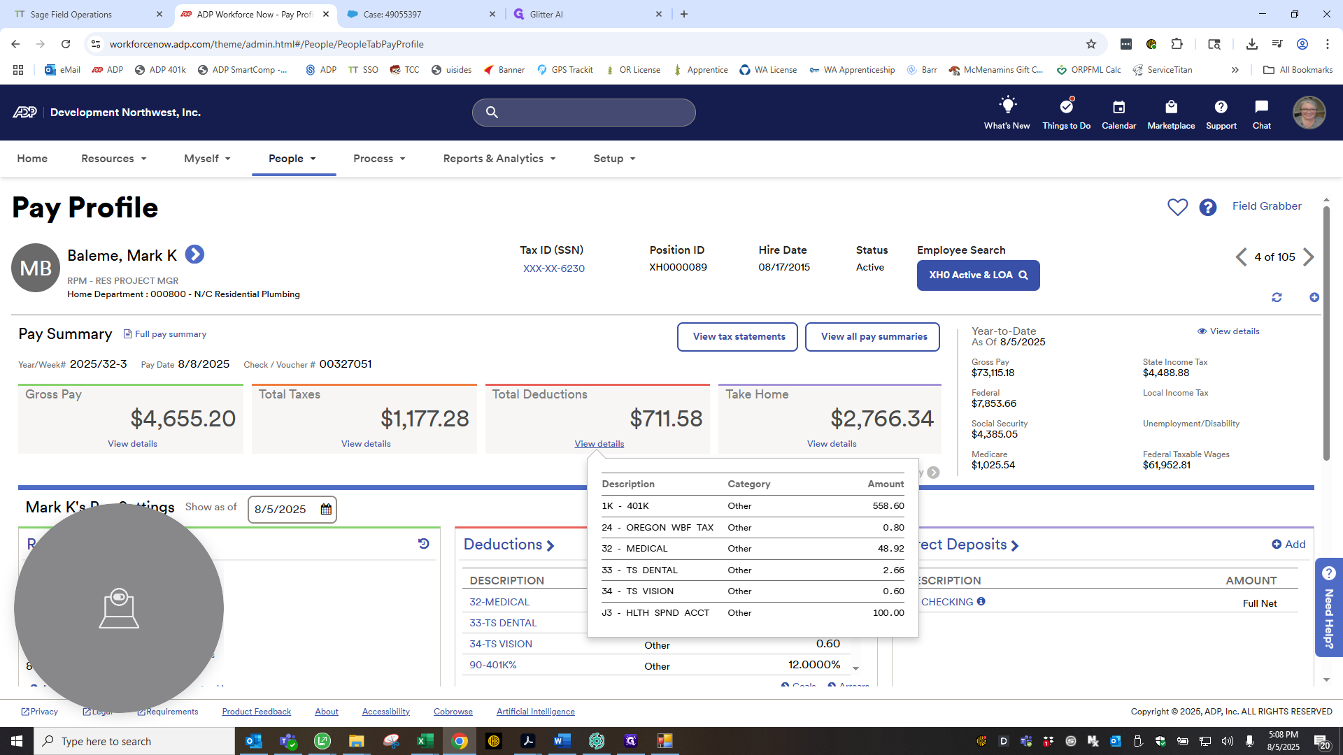Click the blue plus icon below employee navigation
The width and height of the screenshot is (1343, 755).
point(1314,298)
